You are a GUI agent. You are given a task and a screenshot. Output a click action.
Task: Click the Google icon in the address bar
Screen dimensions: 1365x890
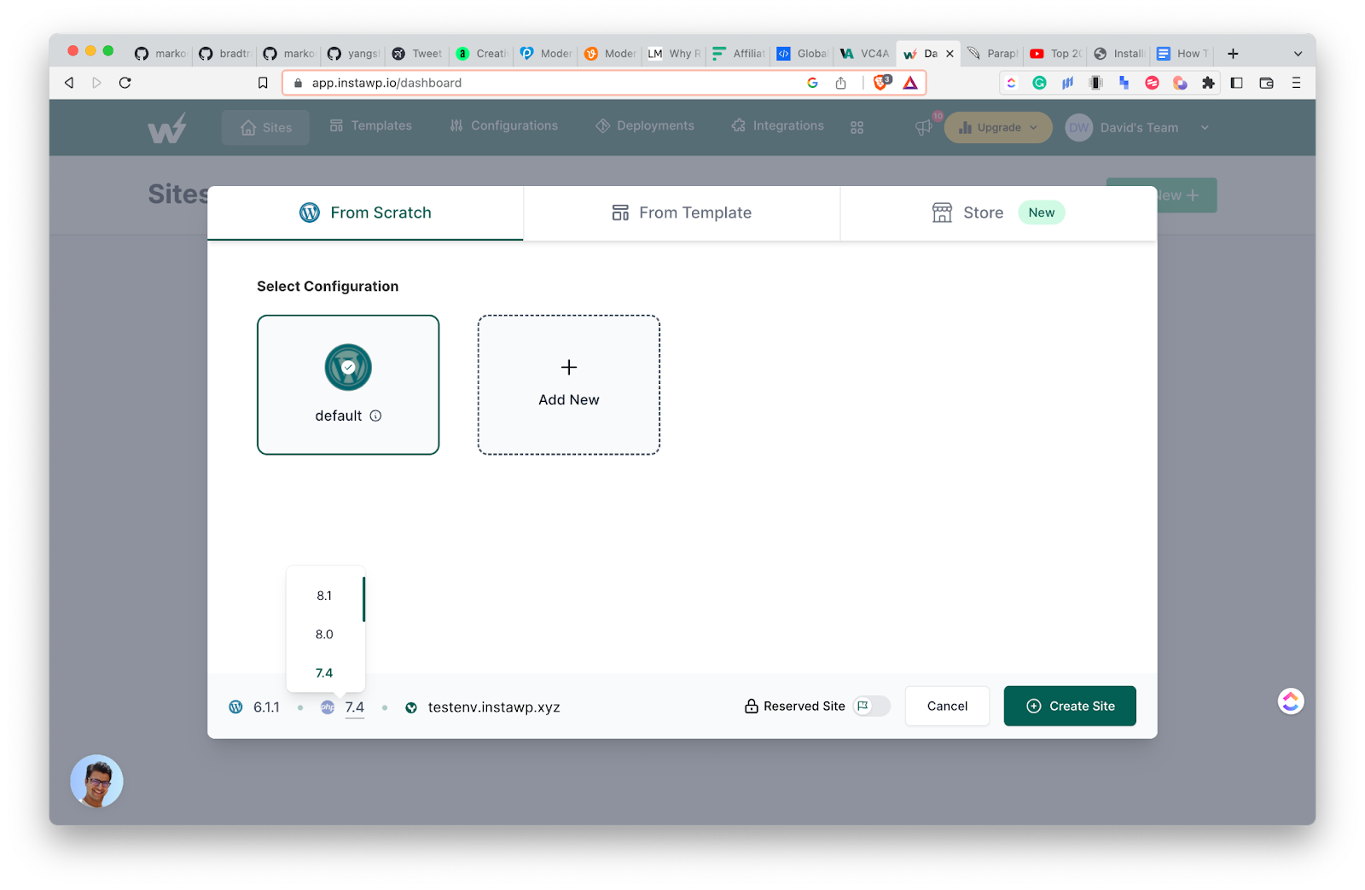(x=812, y=83)
